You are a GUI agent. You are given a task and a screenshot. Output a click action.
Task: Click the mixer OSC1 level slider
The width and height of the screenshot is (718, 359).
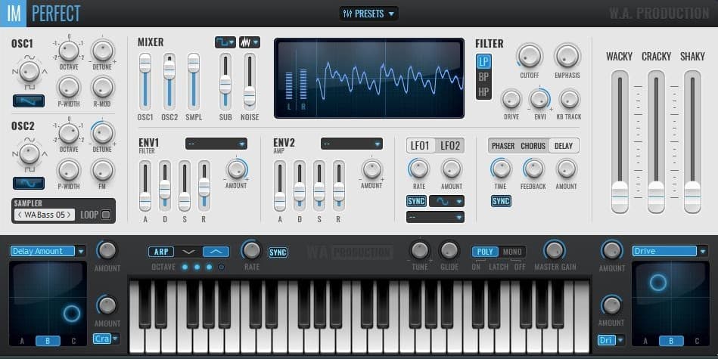pyautogui.click(x=145, y=82)
